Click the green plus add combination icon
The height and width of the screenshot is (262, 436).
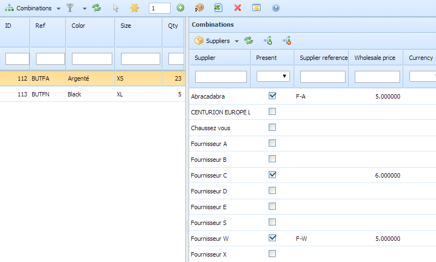[x=180, y=8]
